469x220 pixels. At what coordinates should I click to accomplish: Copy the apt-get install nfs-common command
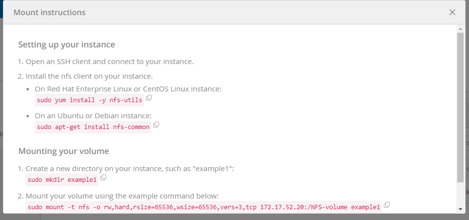(156, 125)
